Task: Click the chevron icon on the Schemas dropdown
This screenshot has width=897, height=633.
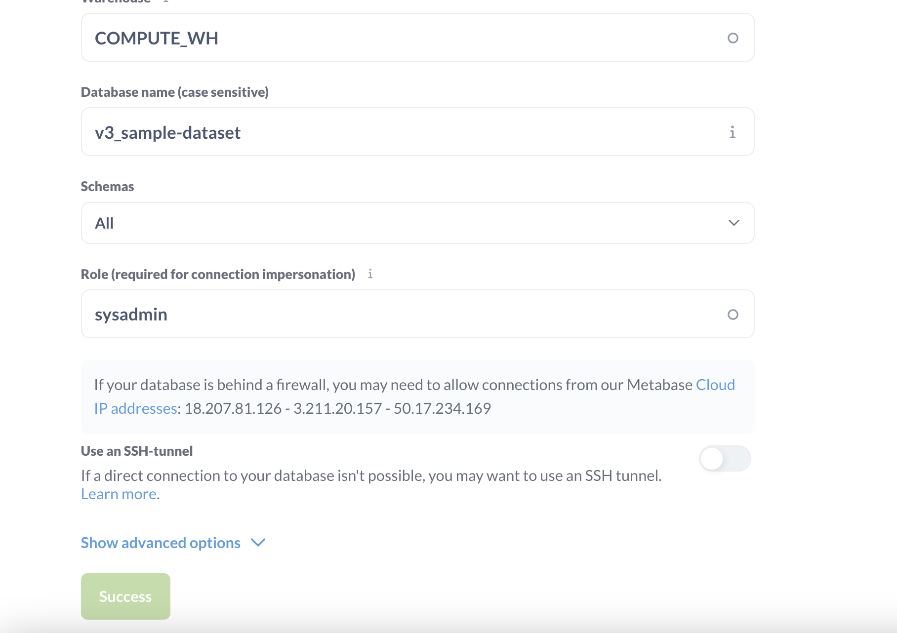Action: point(734,223)
